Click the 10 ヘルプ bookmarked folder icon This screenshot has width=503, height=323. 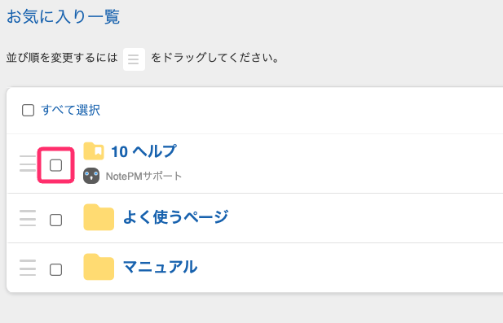(x=94, y=151)
